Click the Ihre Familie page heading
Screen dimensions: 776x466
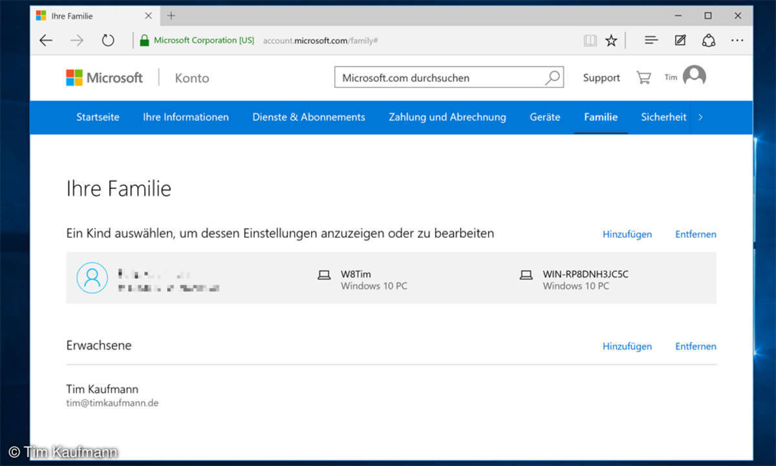coord(119,188)
